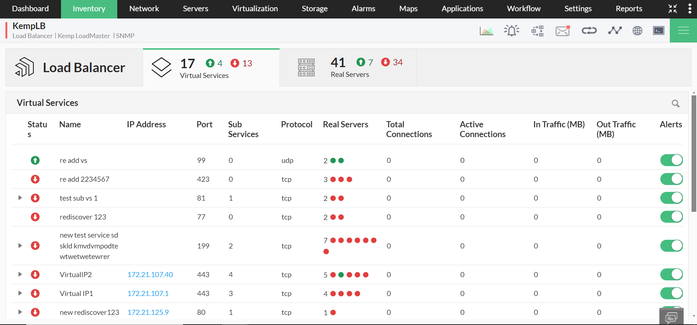The width and height of the screenshot is (697, 325).
Task: Open the Alarms menu tab
Action: 363,9
